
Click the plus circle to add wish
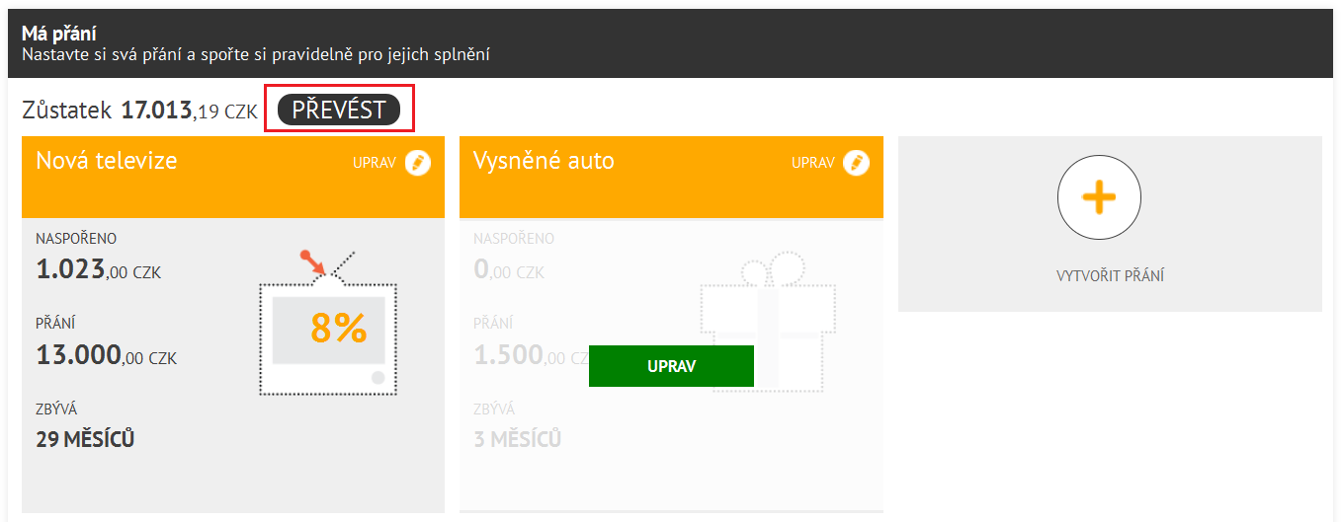[1099, 198]
